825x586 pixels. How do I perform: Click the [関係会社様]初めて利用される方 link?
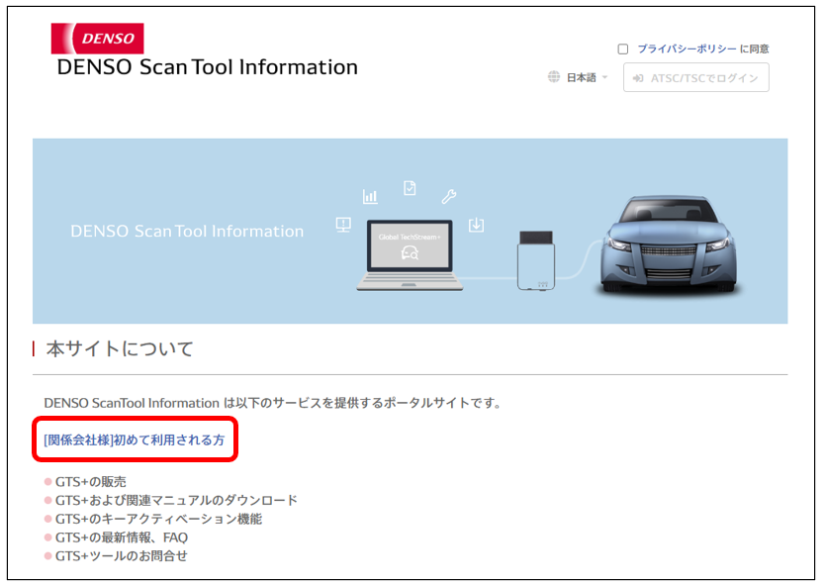(136, 438)
